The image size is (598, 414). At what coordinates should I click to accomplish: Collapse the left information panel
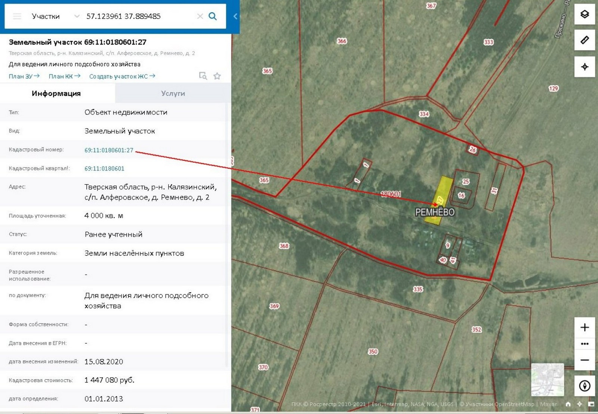tap(235, 16)
